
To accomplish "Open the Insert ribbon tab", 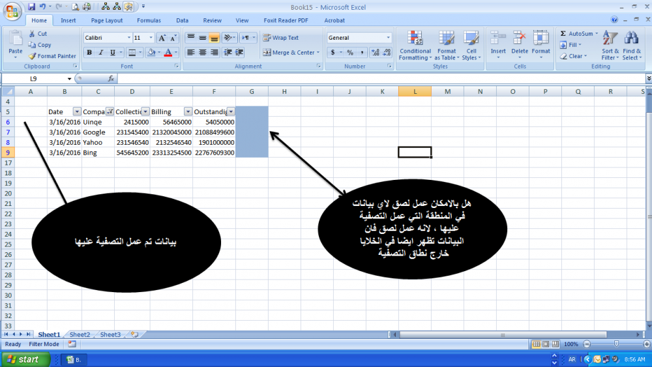I will (x=68, y=20).
